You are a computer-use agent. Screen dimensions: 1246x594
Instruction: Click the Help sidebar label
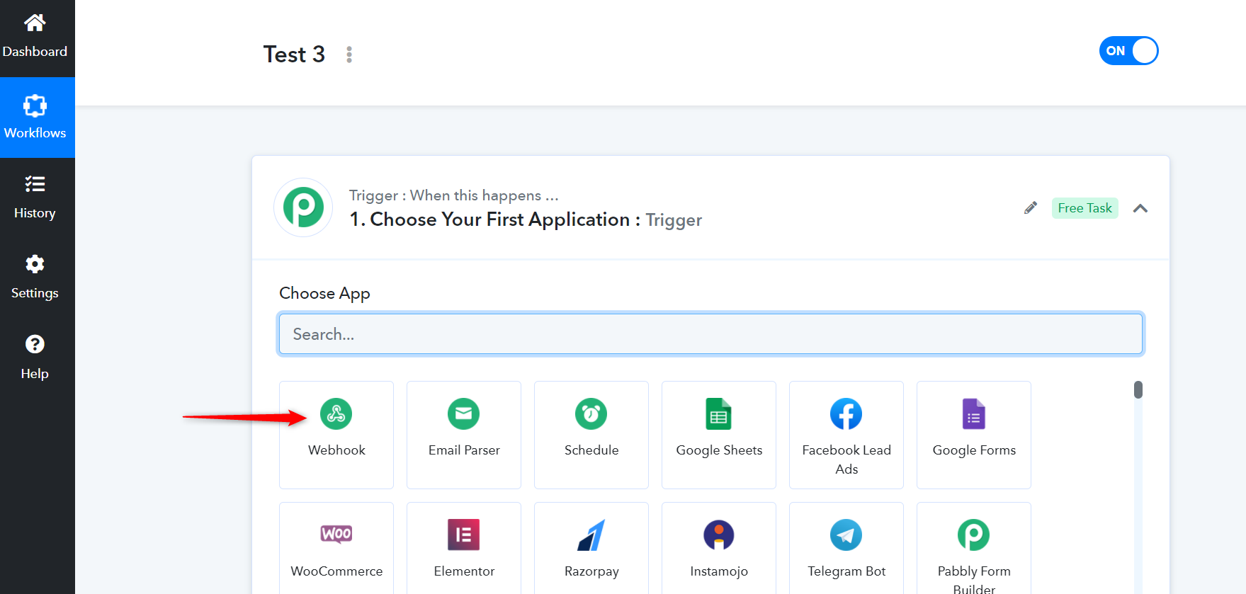point(35,374)
